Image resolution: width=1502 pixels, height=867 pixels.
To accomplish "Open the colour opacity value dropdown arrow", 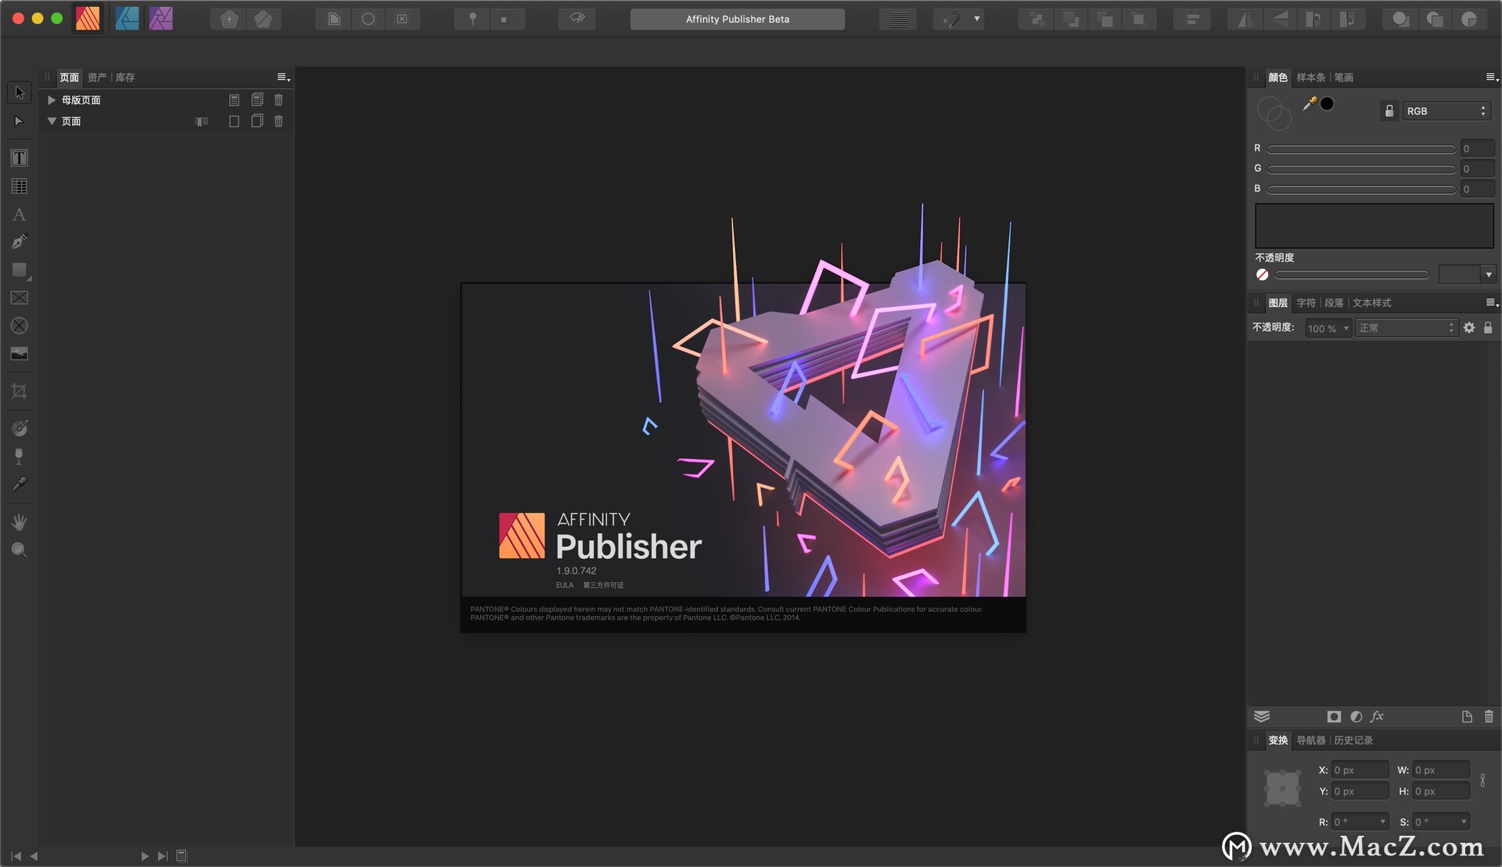I will [1489, 274].
